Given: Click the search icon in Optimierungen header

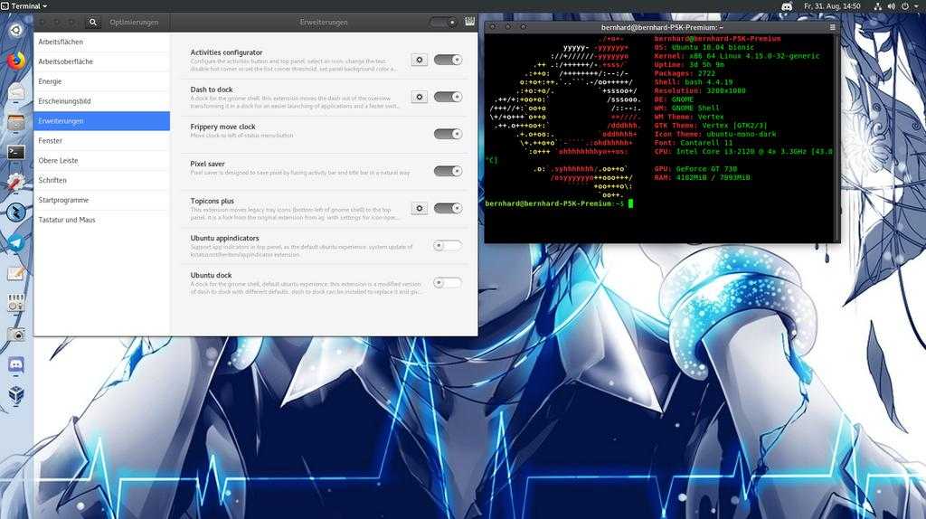Looking at the screenshot, I should pyautogui.click(x=93, y=22).
